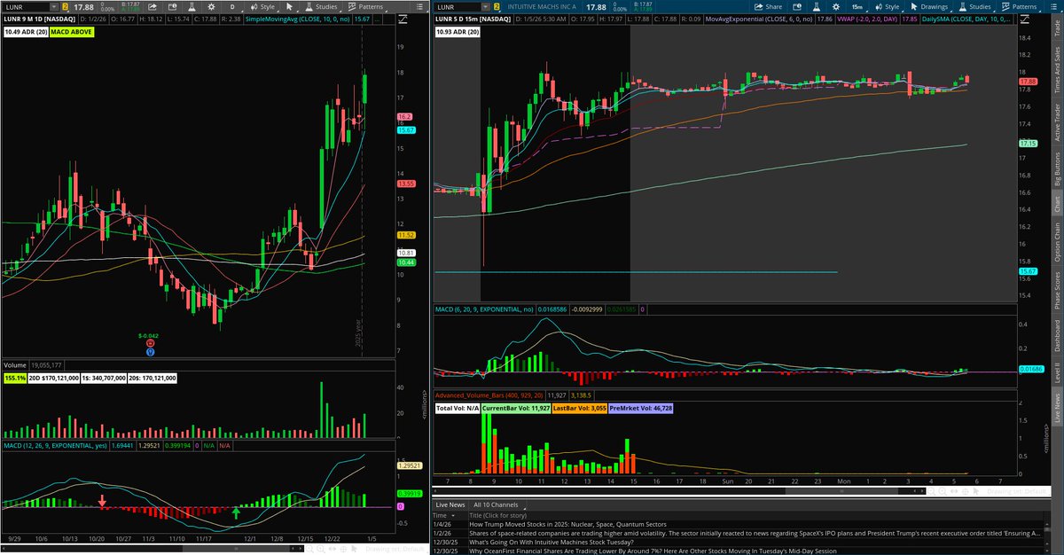This screenshot has width=1064, height=555.
Task: Open the Active Trader sidebar tab
Action: (1056, 121)
